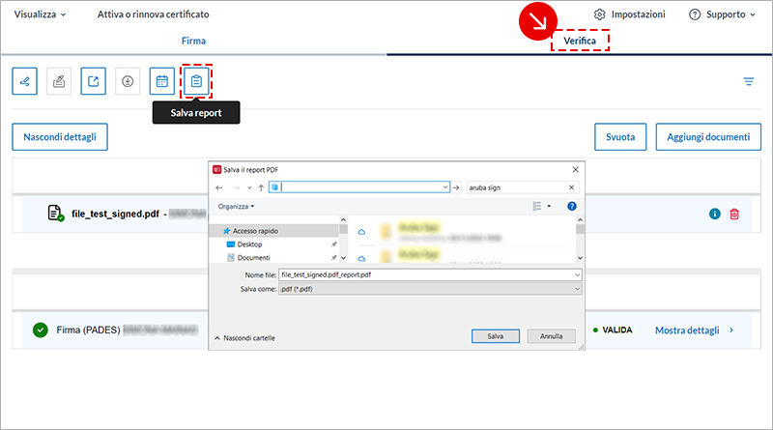Image resolution: width=773 pixels, height=430 pixels.
Task: Select the Verifica tab
Action: [x=580, y=41]
